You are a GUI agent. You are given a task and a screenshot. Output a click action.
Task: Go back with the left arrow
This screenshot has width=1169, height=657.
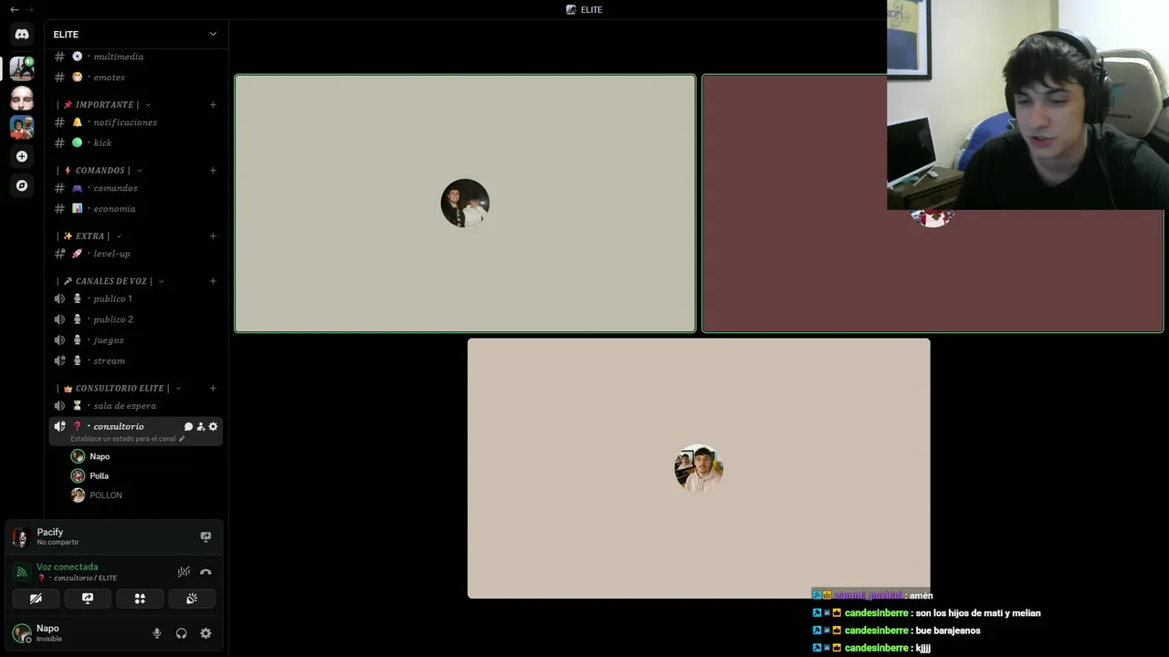(x=14, y=9)
